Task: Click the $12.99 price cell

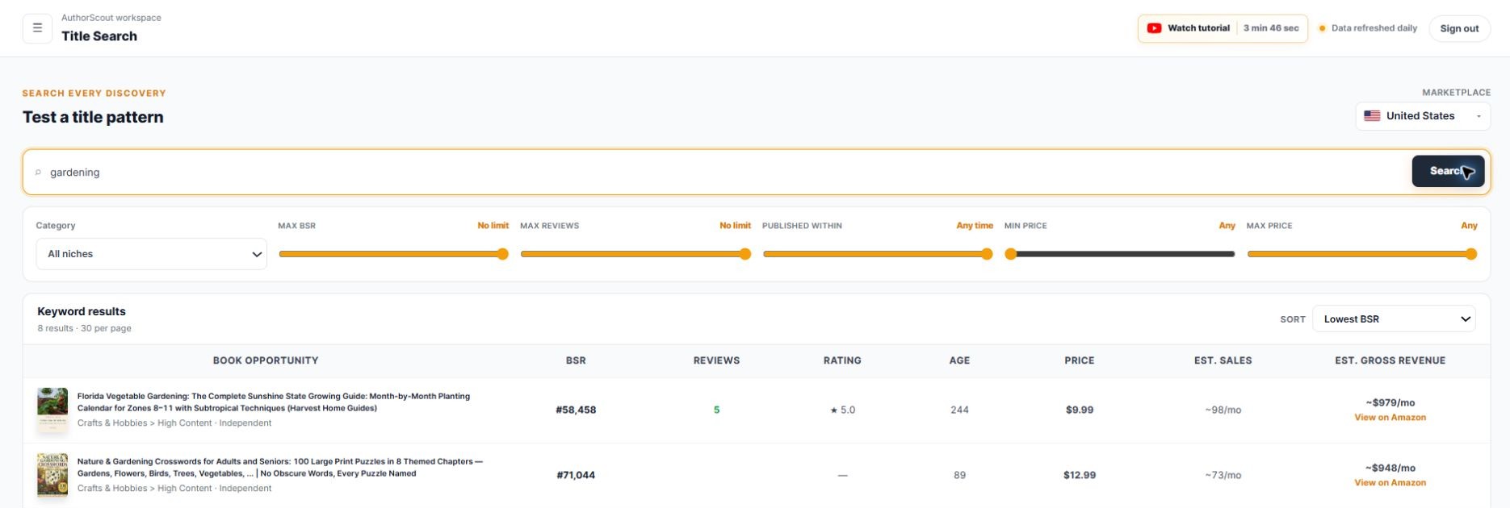Action: click(1080, 476)
